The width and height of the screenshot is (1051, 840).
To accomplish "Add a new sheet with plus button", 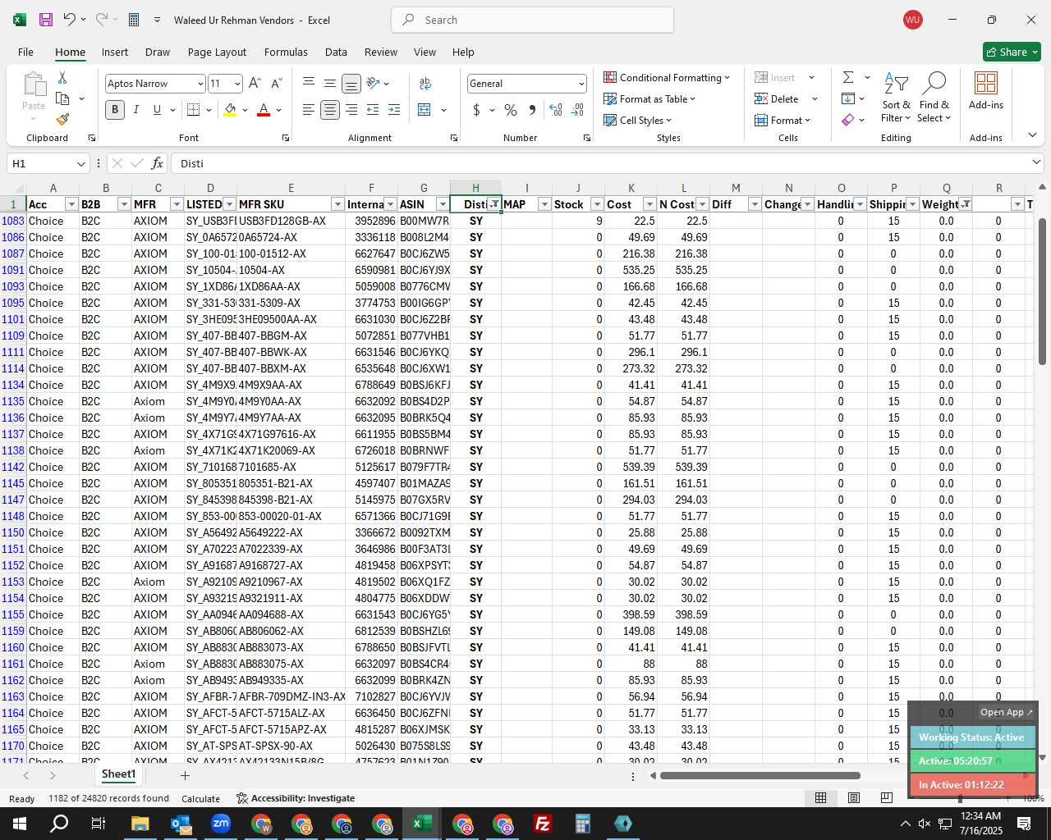I will pyautogui.click(x=185, y=775).
